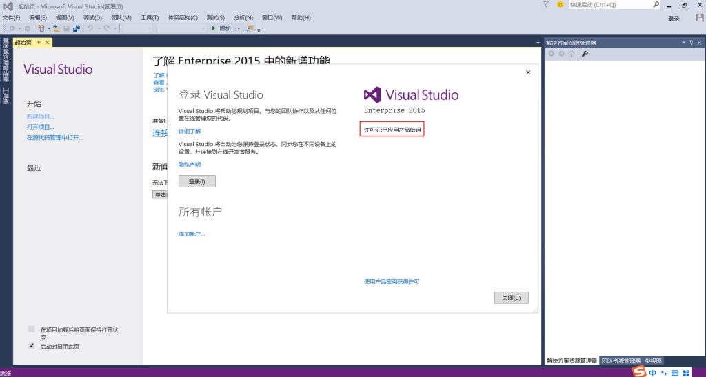
Task: Expand the Navigate Backward history dropdown
Action: click(20, 28)
